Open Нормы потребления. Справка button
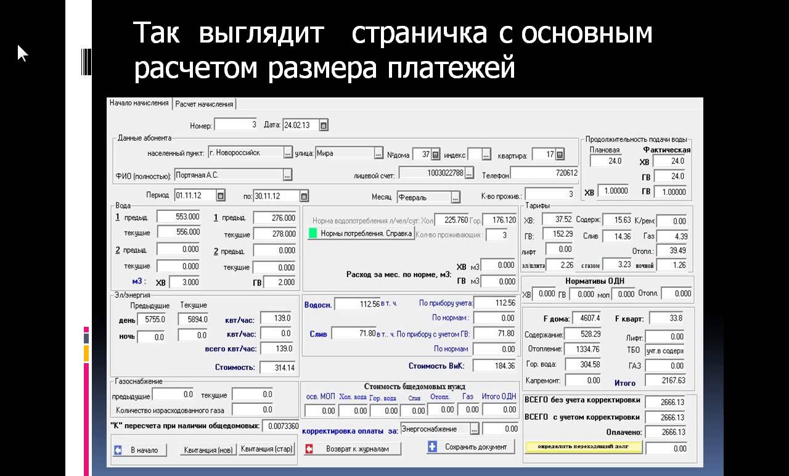 (x=361, y=234)
